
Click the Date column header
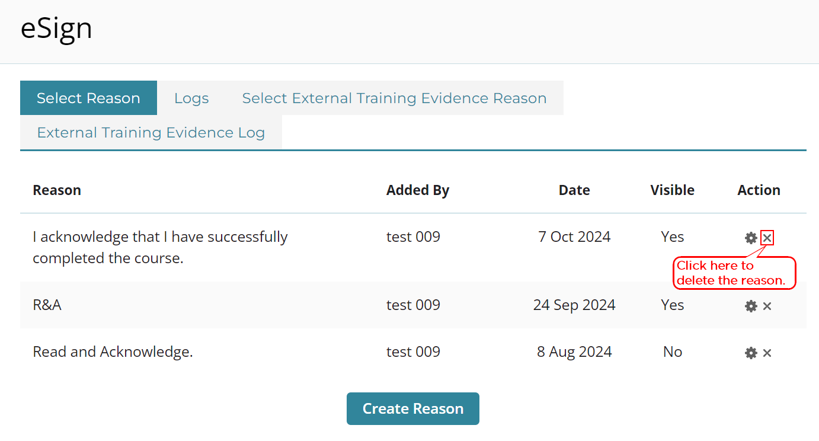574,190
